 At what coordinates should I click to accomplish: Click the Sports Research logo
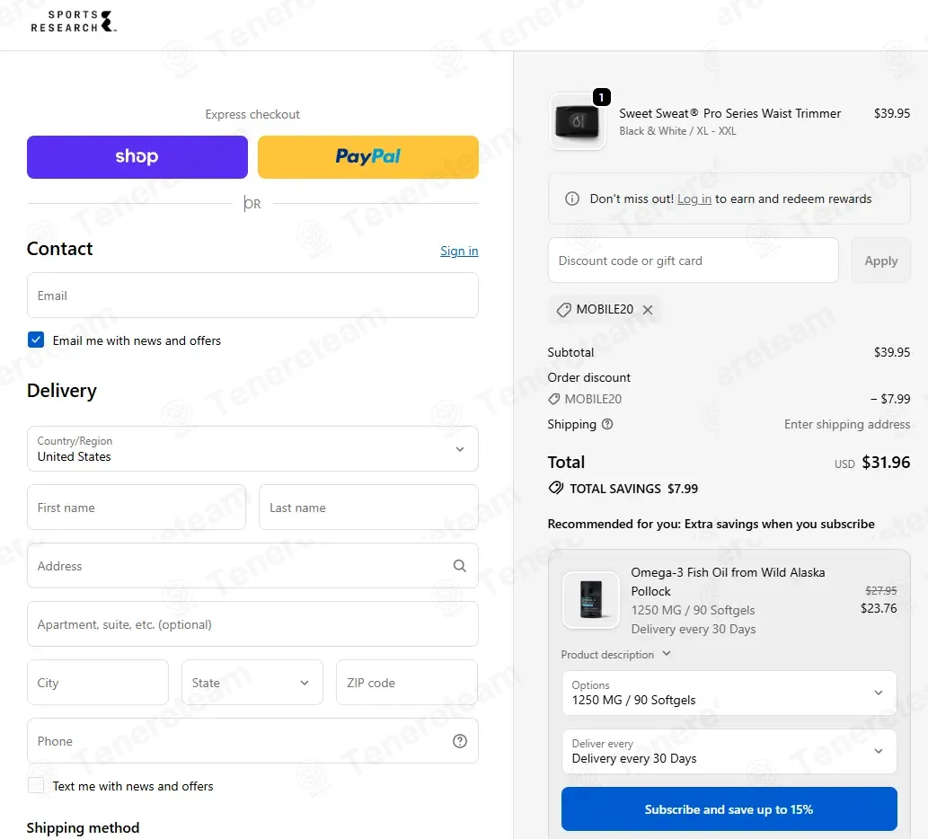pos(74,22)
